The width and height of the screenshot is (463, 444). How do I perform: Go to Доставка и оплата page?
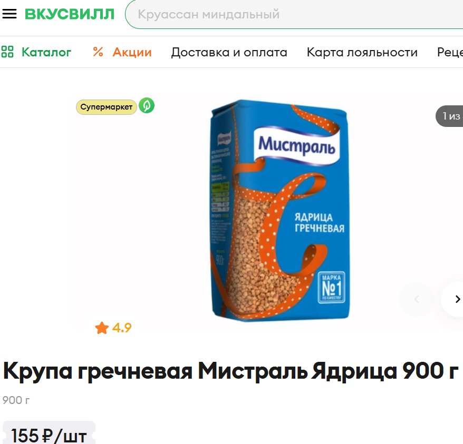tap(229, 52)
